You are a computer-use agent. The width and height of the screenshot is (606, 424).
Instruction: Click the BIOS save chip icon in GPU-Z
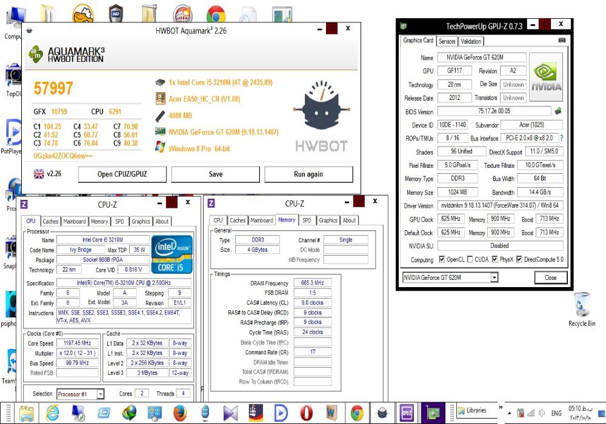coord(558,111)
